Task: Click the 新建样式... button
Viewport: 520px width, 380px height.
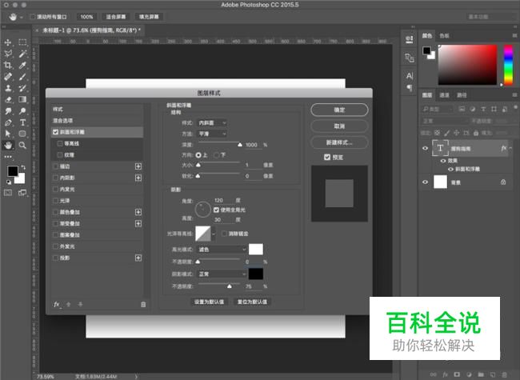Action: [339, 142]
